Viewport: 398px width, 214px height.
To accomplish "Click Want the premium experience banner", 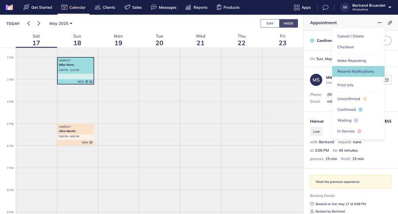I will (x=351, y=182).
